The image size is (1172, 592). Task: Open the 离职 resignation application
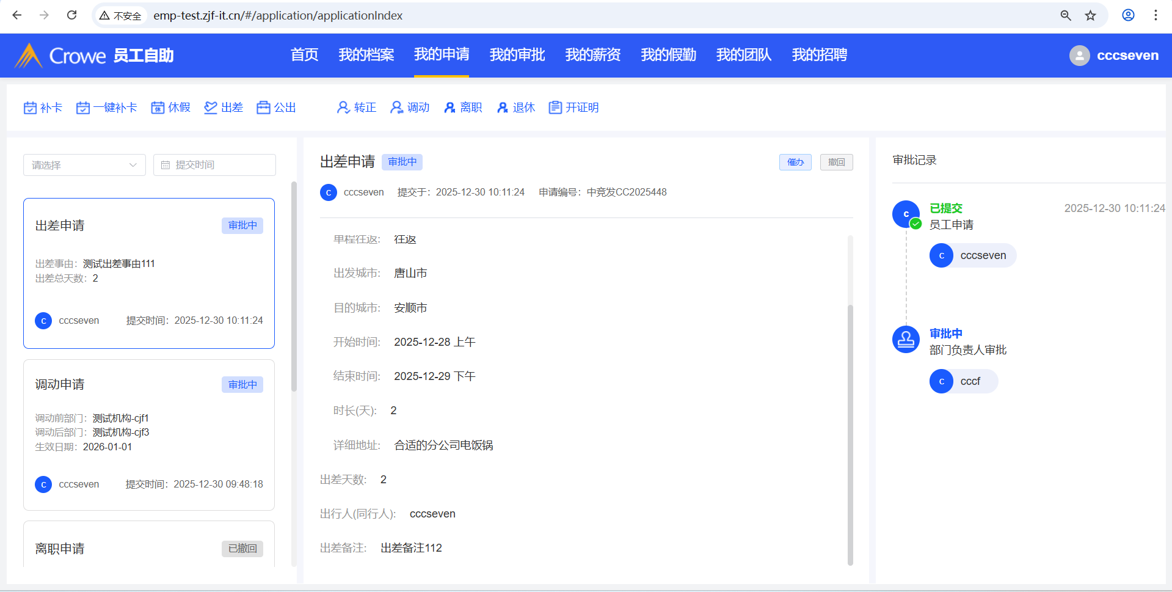(x=463, y=108)
